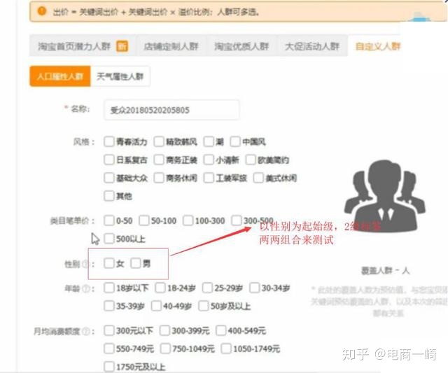
Task: Click the 新 badge on 淘宝首页潜力人群 tab
Action: click(x=122, y=46)
